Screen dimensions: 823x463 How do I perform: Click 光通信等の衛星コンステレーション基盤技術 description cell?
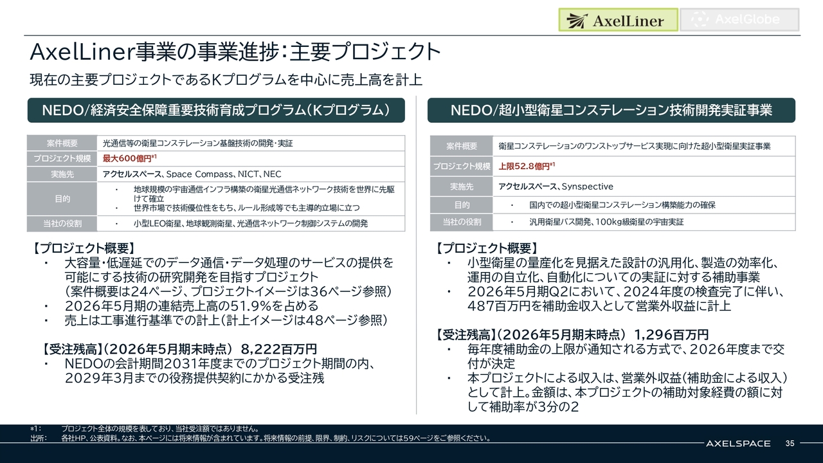[x=251, y=143]
